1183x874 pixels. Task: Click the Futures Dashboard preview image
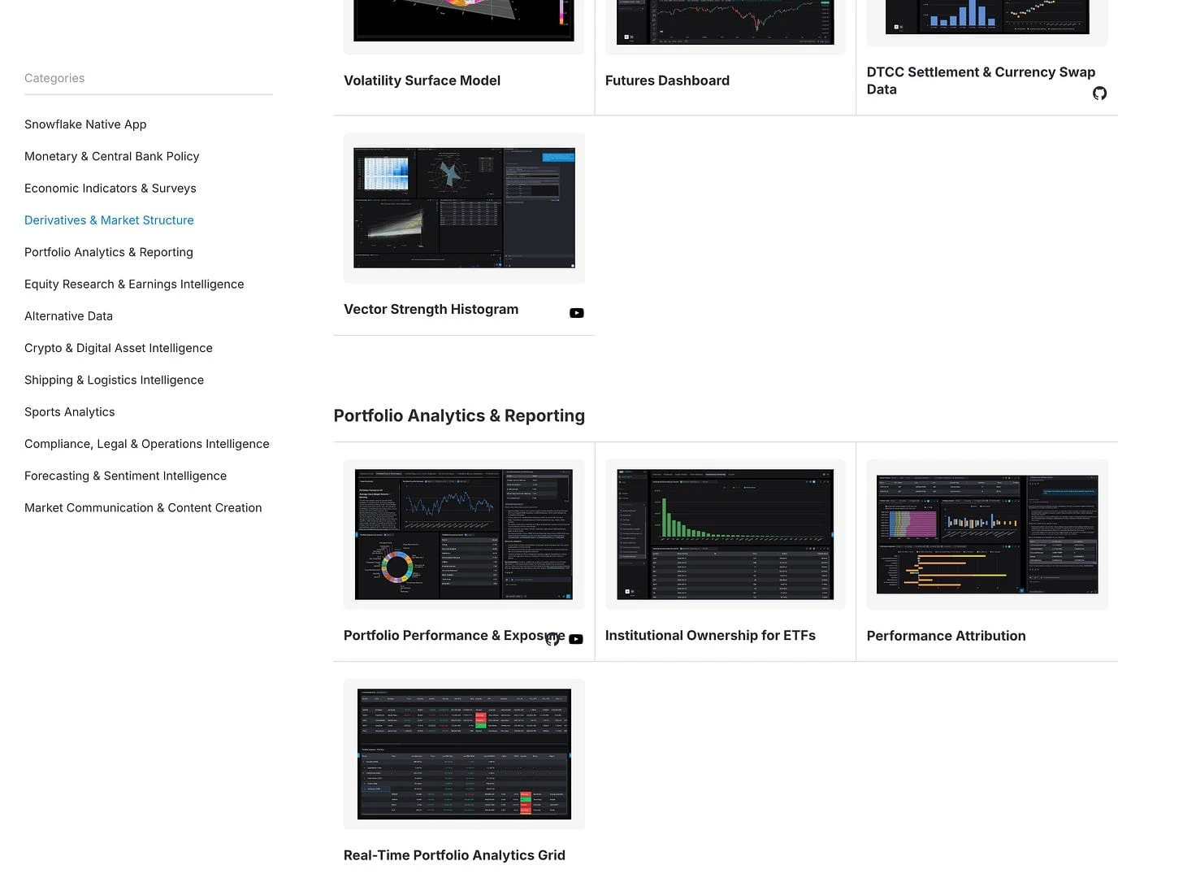click(x=725, y=20)
